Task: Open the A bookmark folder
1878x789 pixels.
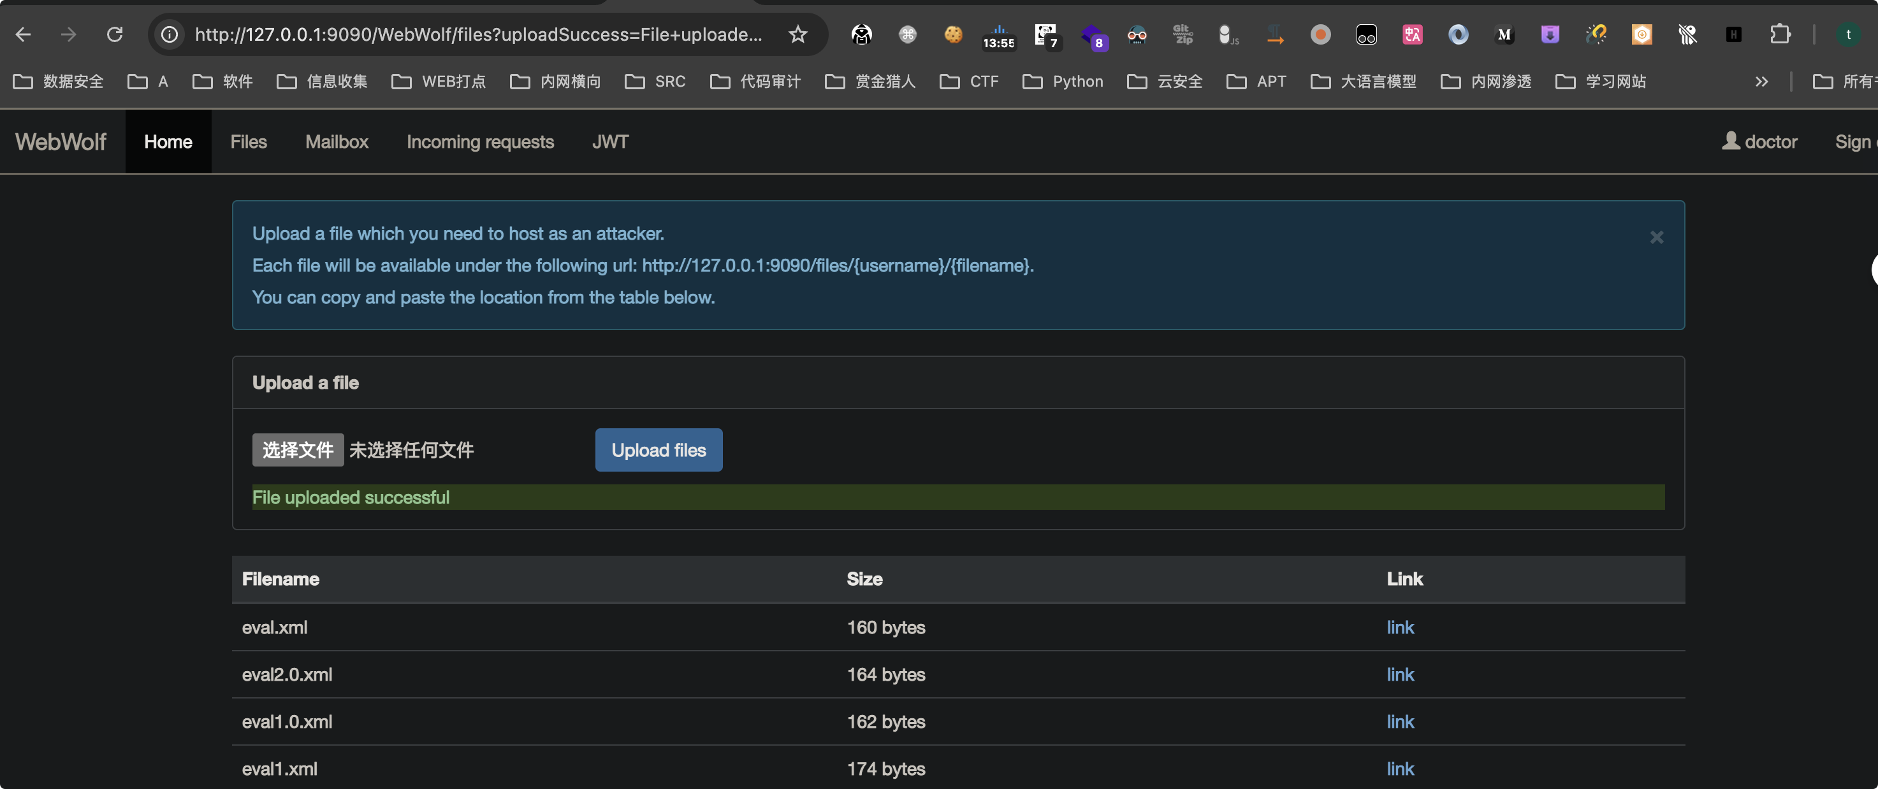Action: [x=148, y=82]
